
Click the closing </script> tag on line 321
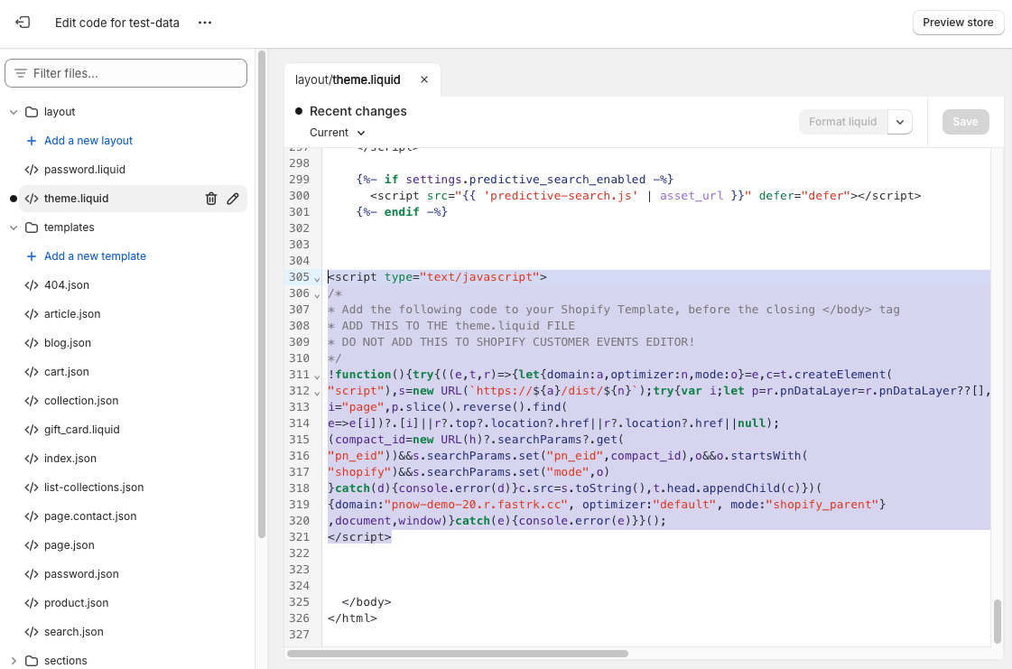click(x=359, y=536)
